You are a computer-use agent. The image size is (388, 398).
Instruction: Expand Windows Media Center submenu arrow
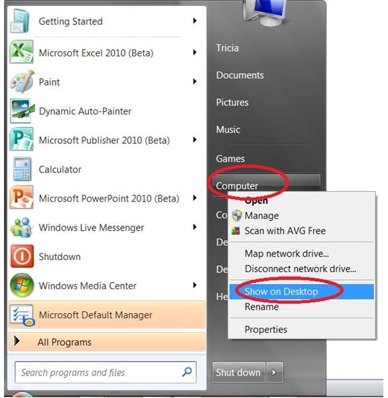194,285
